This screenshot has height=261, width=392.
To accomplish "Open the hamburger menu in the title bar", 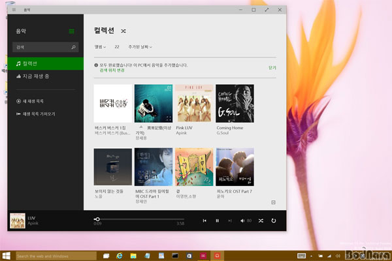I will 14,10.
